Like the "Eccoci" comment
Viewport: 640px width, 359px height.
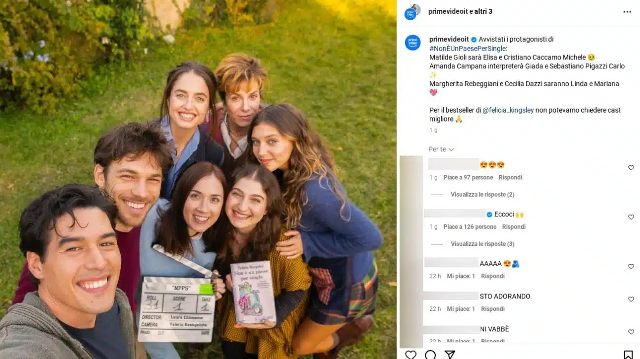pyautogui.click(x=631, y=217)
